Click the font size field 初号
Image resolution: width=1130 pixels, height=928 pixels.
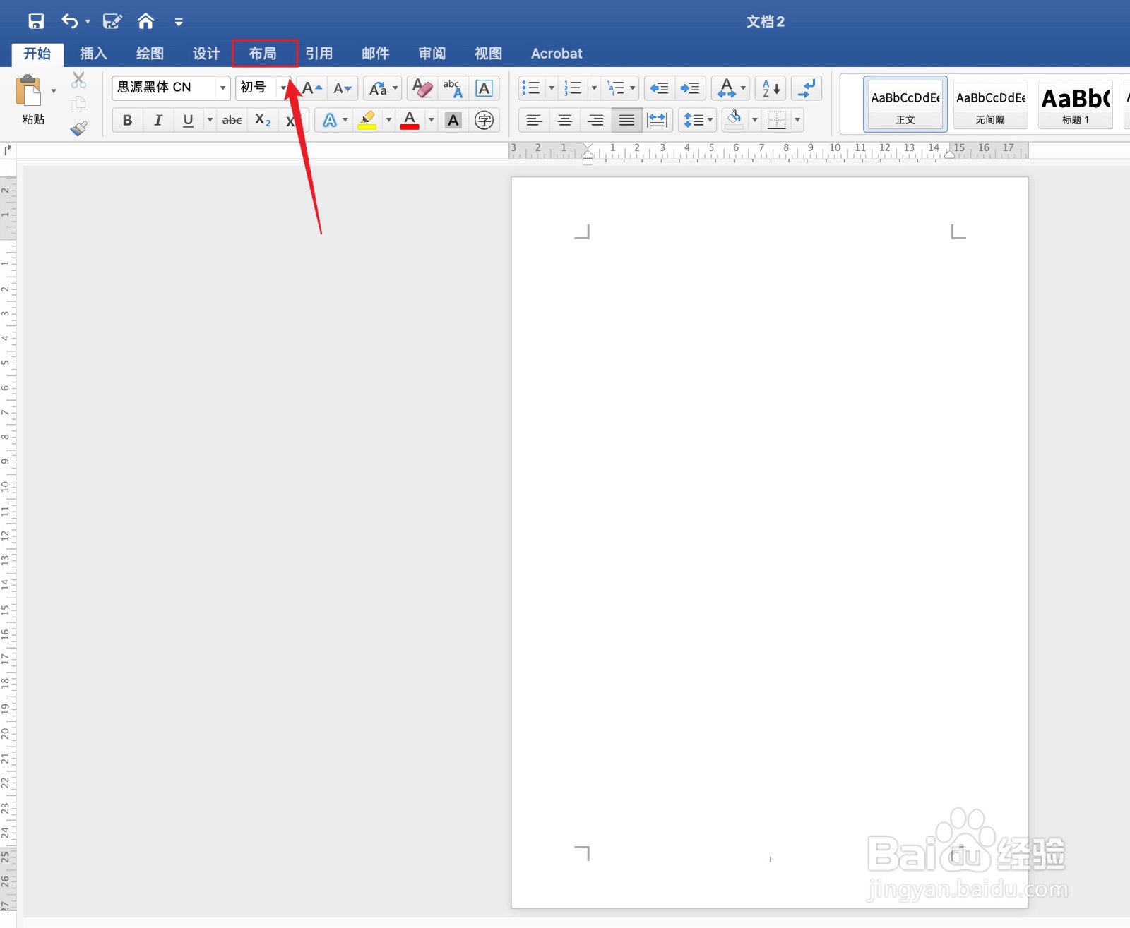[257, 88]
